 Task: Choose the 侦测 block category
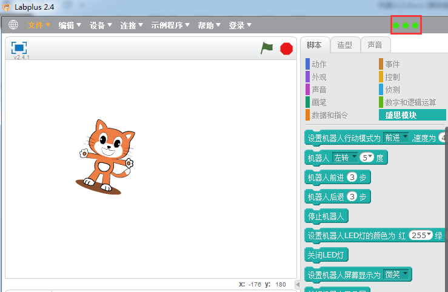coord(389,89)
